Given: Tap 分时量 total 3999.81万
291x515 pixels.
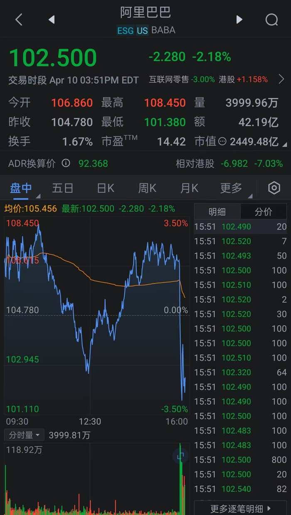Looking at the screenshot, I should coord(69,435).
